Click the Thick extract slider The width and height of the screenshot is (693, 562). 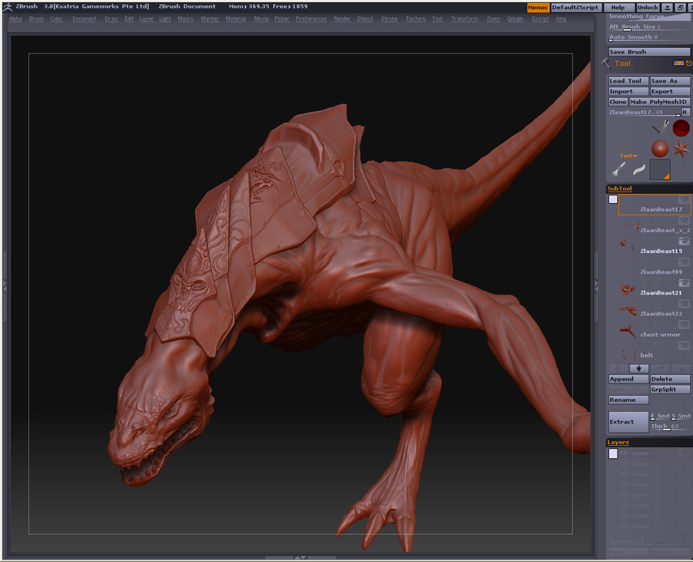tap(670, 427)
